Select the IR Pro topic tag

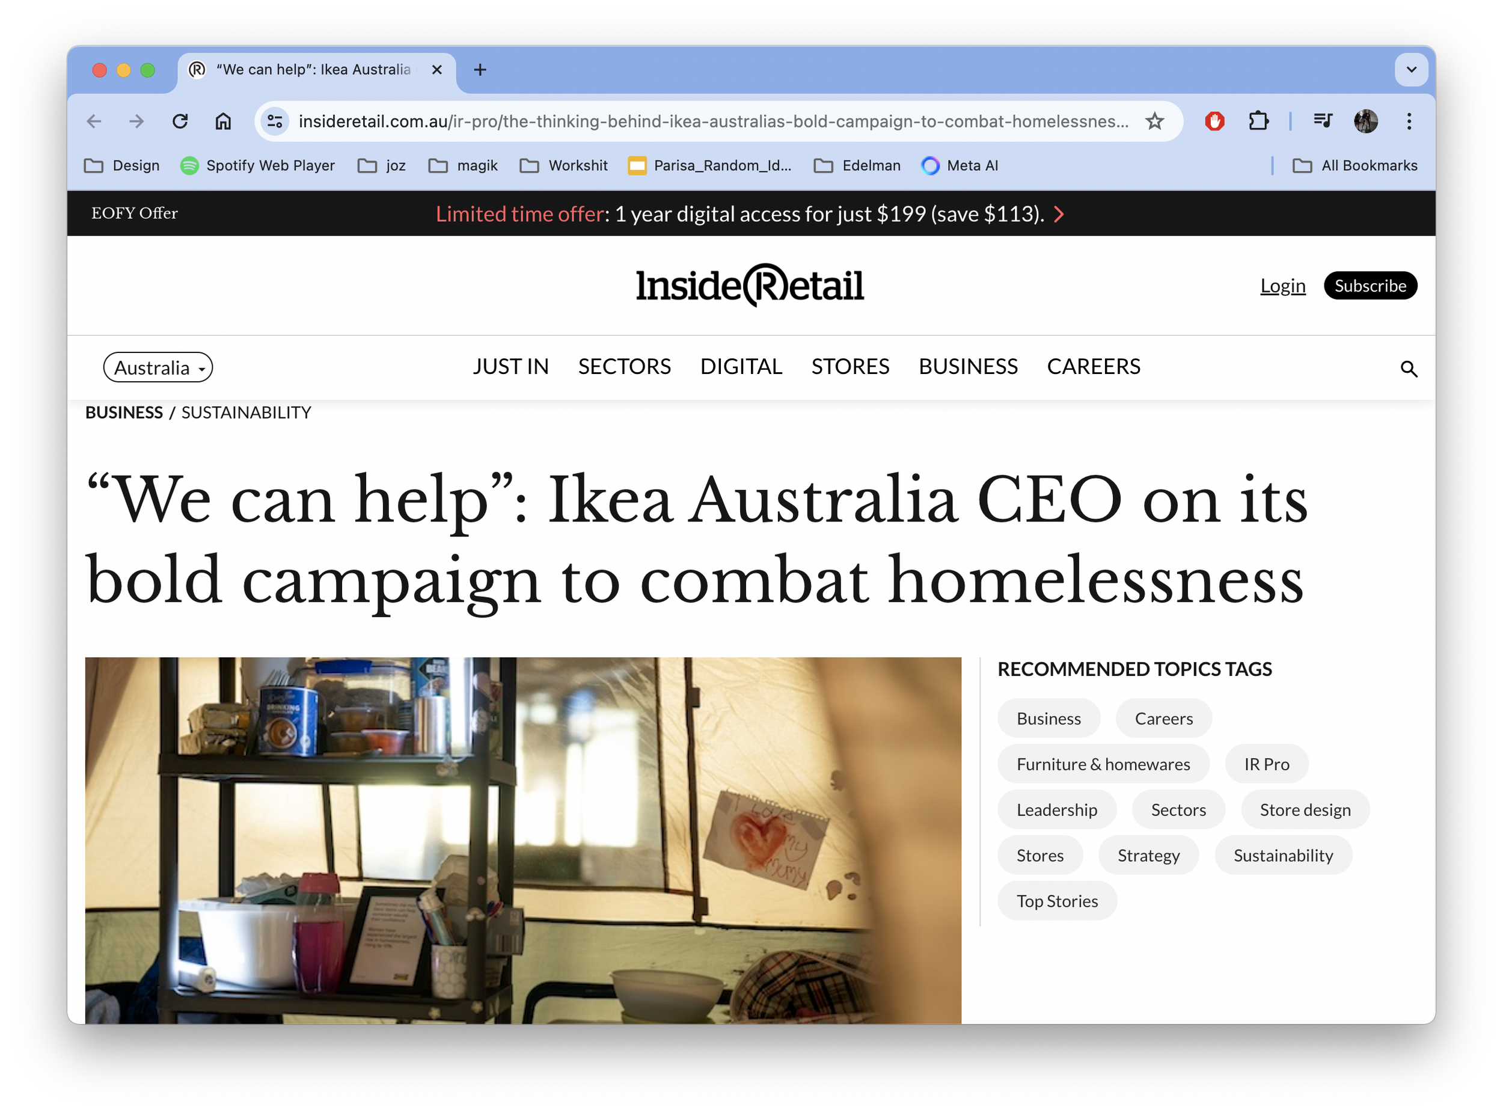tap(1267, 765)
